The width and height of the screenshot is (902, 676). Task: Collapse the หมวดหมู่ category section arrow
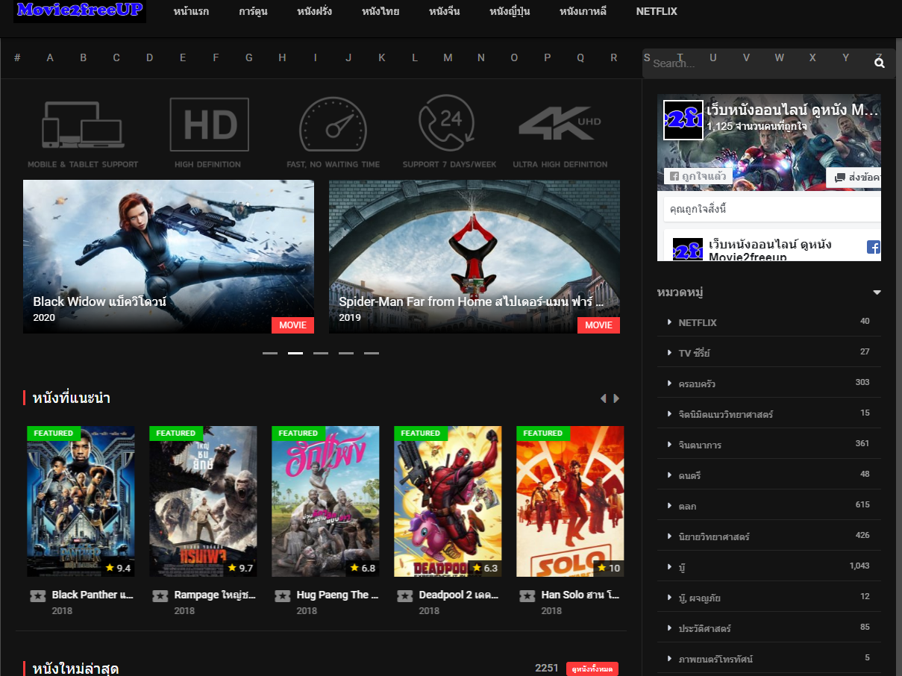877,292
